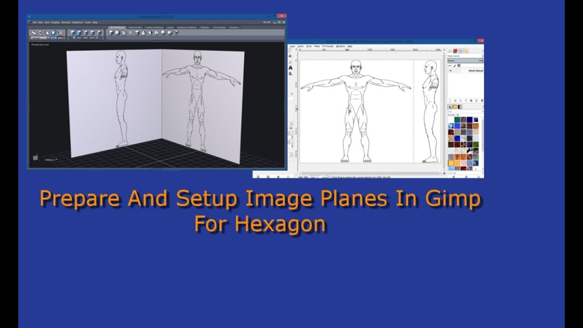The height and width of the screenshot is (328, 583).
Task: Click the GIMP lock pixels brush icon
Action: pos(455,66)
